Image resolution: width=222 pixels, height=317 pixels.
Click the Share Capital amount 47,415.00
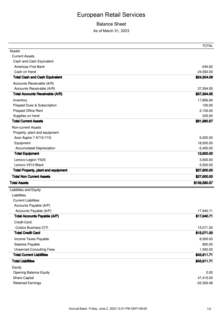point(205,278)
